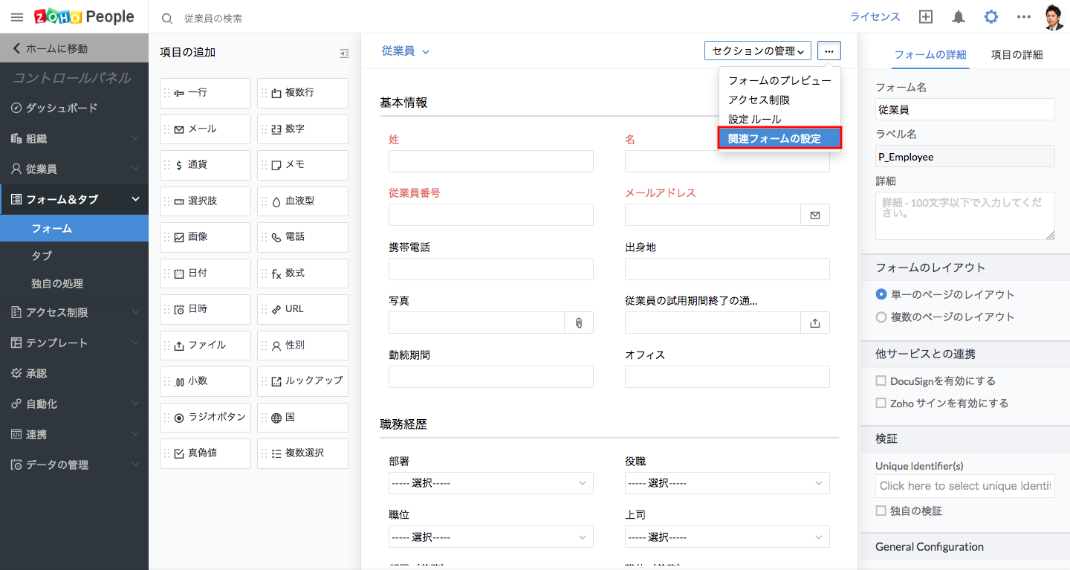This screenshot has height=570, width=1070.
Task: Click the フォーム名 input field
Action: tap(964, 109)
